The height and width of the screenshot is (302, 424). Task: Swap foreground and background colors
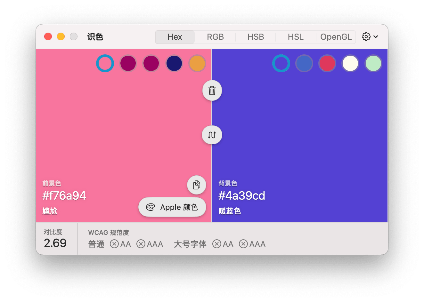(212, 135)
